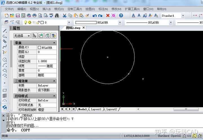
Task: Click the select objects icon in properties
Action: click(x=47, y=36)
